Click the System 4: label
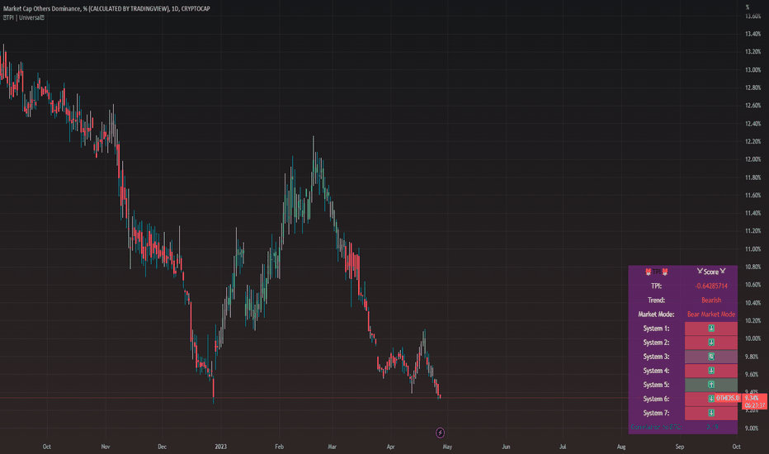This screenshot has height=454, width=769. point(656,371)
